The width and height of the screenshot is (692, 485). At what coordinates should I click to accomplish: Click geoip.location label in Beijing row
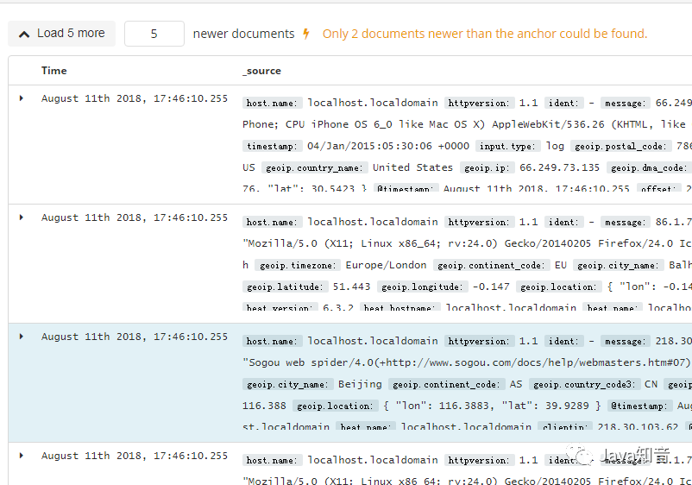[335, 406]
